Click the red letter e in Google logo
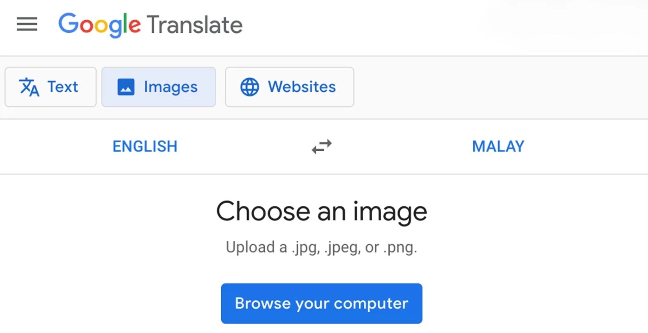Image resolution: width=648 pixels, height=333 pixels. [x=135, y=26]
